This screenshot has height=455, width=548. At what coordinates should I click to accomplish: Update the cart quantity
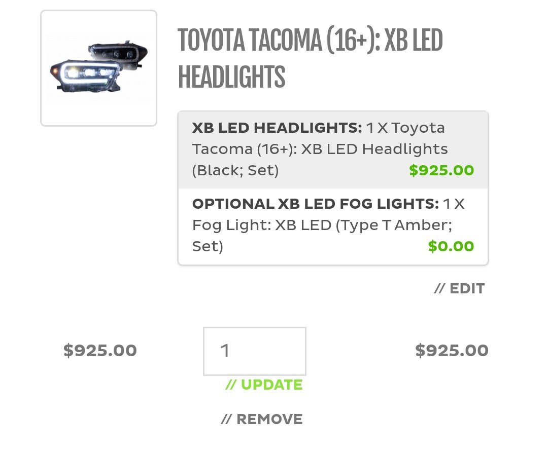pyautogui.click(x=264, y=385)
